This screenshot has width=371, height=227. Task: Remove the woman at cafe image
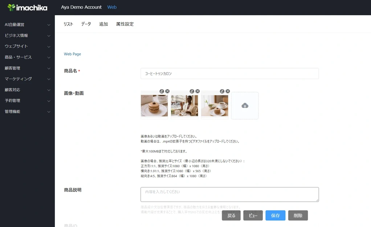[197, 91]
